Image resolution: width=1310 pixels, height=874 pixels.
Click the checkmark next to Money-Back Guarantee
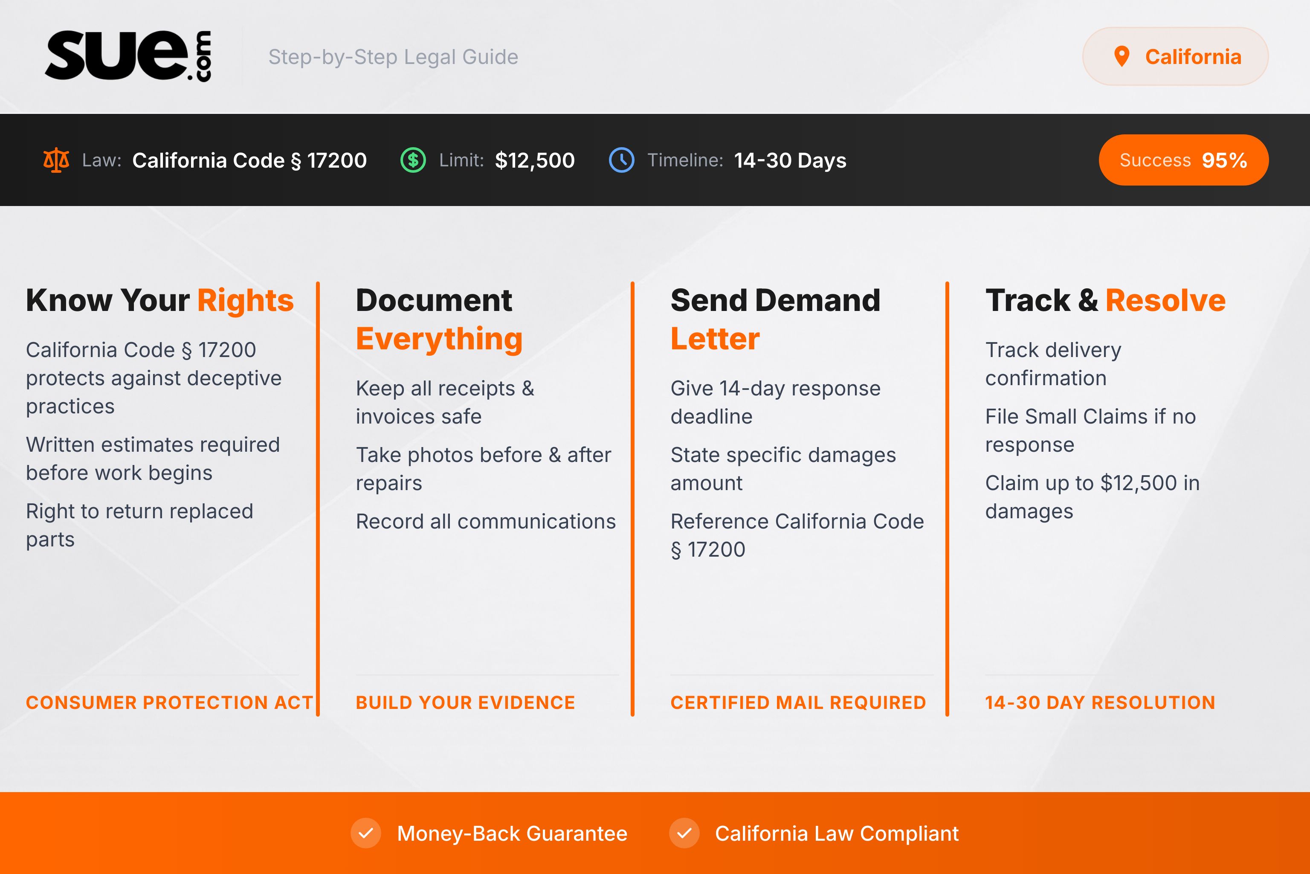[x=366, y=833]
